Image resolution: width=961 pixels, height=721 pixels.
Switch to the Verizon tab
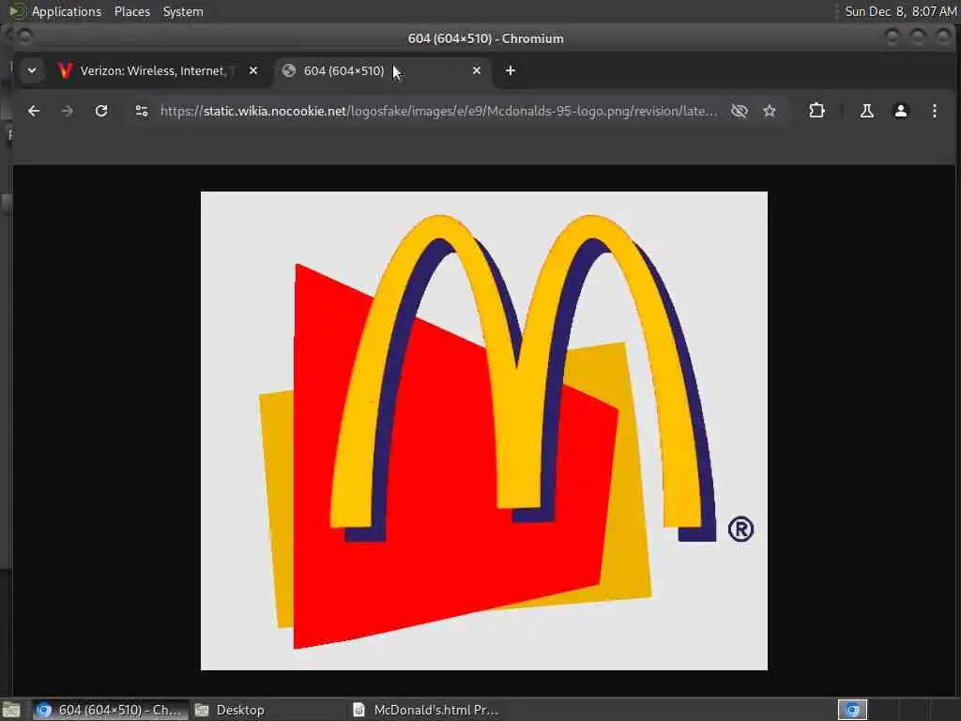tap(158, 70)
